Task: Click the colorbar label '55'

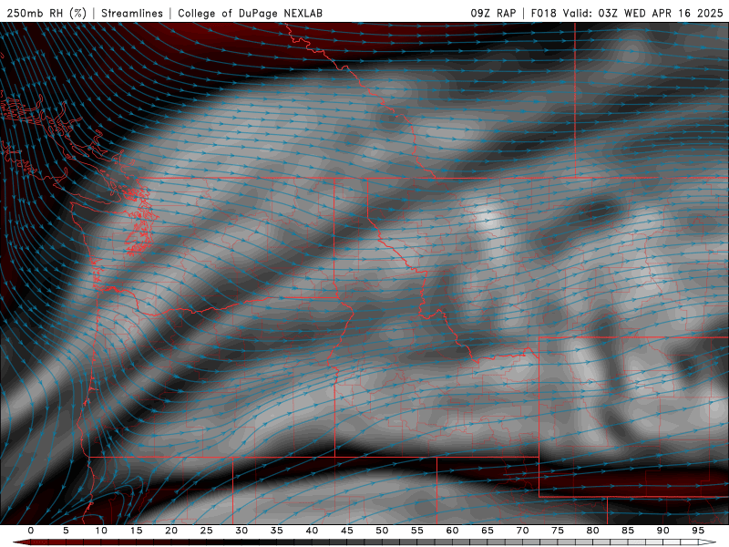Action: tap(417, 531)
